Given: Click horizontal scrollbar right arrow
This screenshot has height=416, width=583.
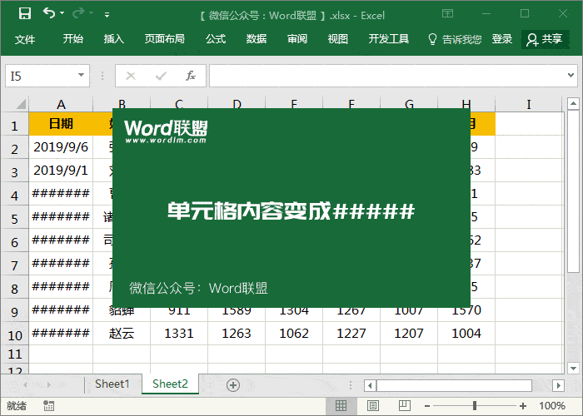Looking at the screenshot, I should [558, 385].
